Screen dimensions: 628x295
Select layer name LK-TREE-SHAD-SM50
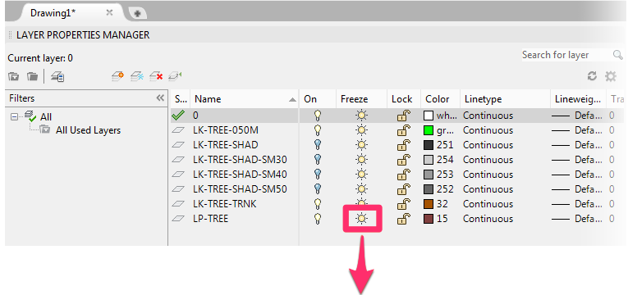[x=240, y=189]
